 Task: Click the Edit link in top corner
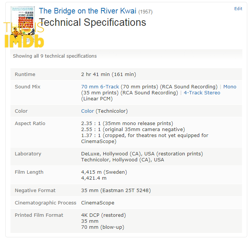pos(238,9)
